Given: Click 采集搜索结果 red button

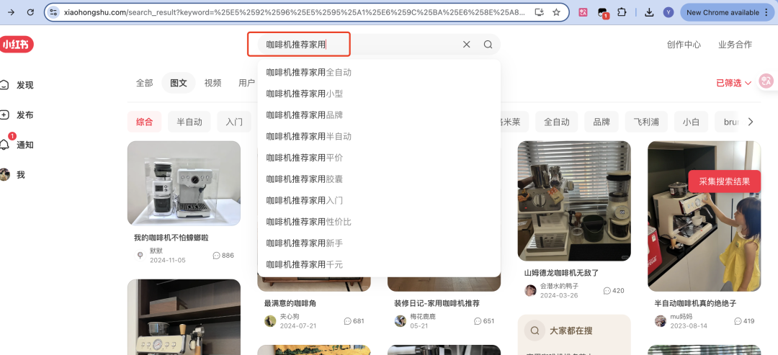Looking at the screenshot, I should pos(725,181).
